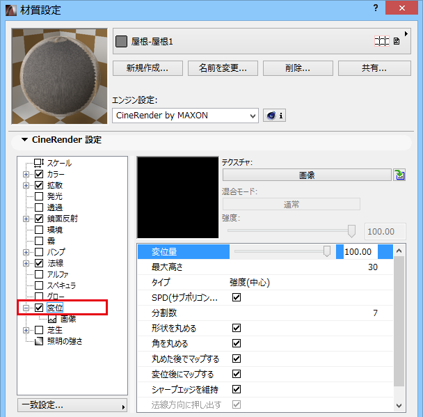Screen dimensions: 423x417
Task: Select the 画像 sub-item under 変位
Action: pos(68,319)
